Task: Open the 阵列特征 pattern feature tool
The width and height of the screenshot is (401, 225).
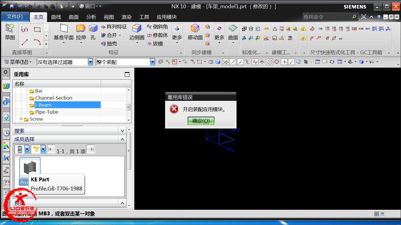Action: (114, 27)
